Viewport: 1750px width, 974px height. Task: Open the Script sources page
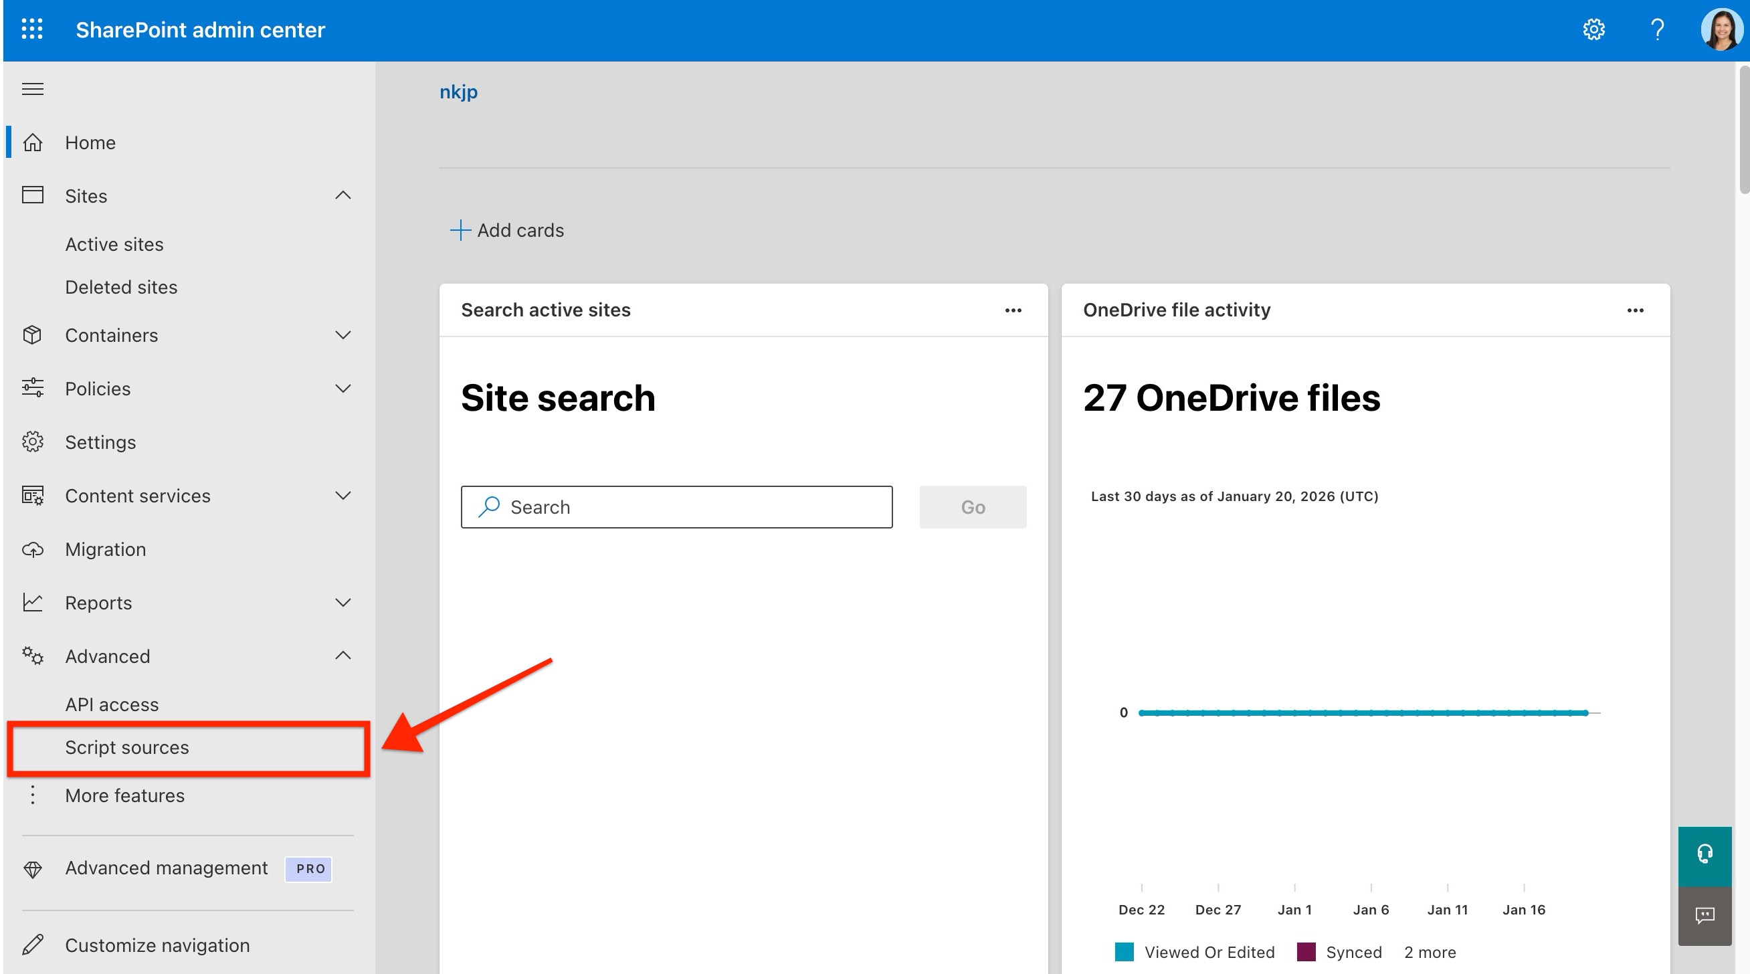(127, 747)
